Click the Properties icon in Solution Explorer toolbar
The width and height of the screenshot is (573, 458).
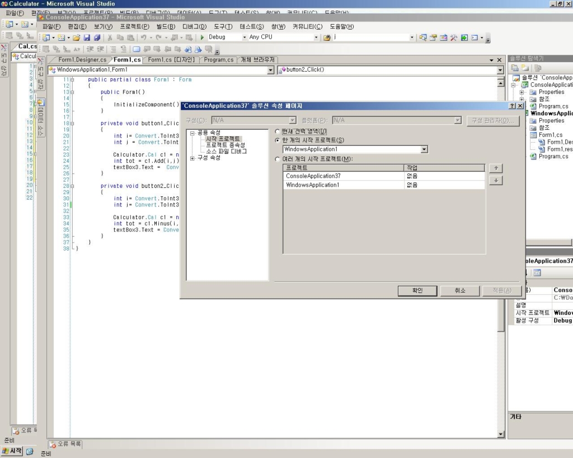[515, 68]
